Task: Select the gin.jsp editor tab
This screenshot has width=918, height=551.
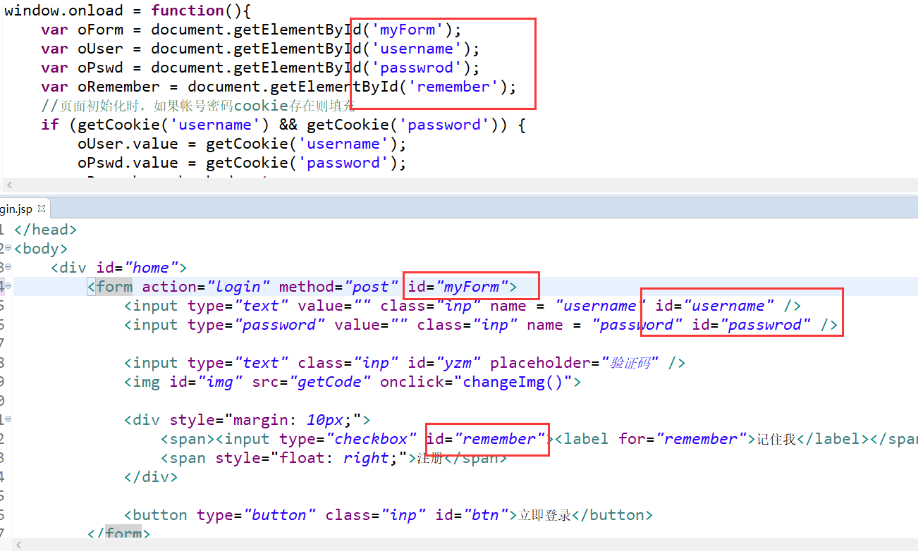Action: [x=17, y=209]
